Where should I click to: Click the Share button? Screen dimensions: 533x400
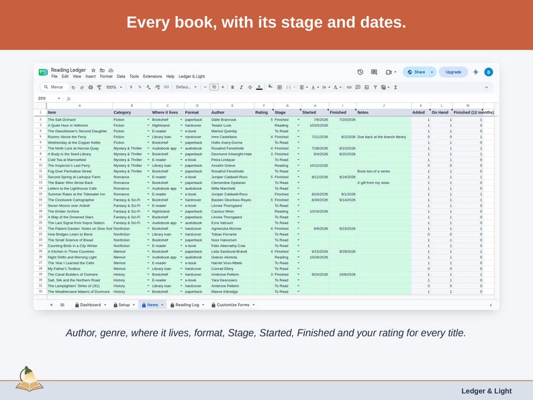tap(416, 72)
